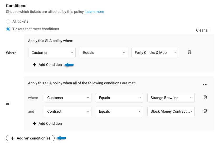This screenshot has height=145, width=219.
Task: Open the Customer field dropdown beside Strange Brew
Action: 68,98
